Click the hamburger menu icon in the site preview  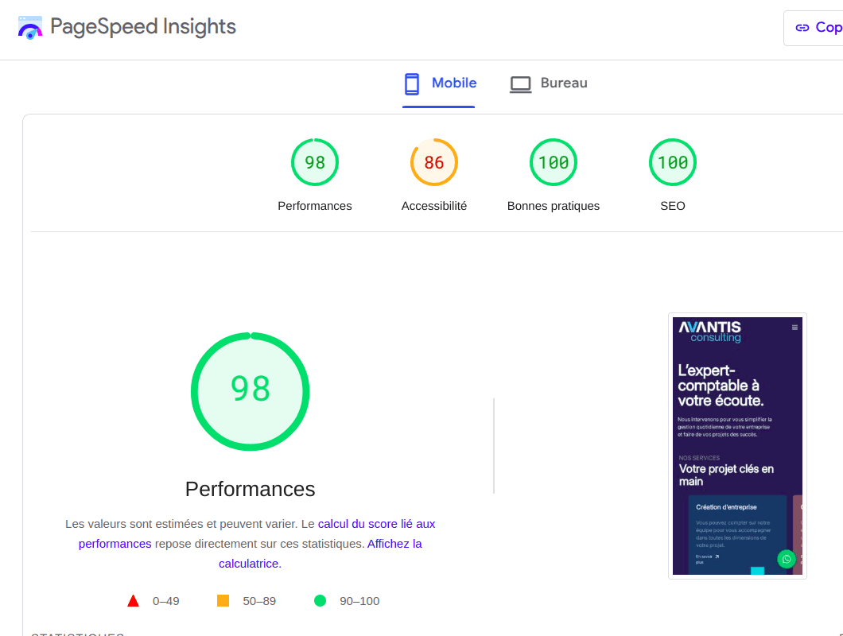[794, 328]
